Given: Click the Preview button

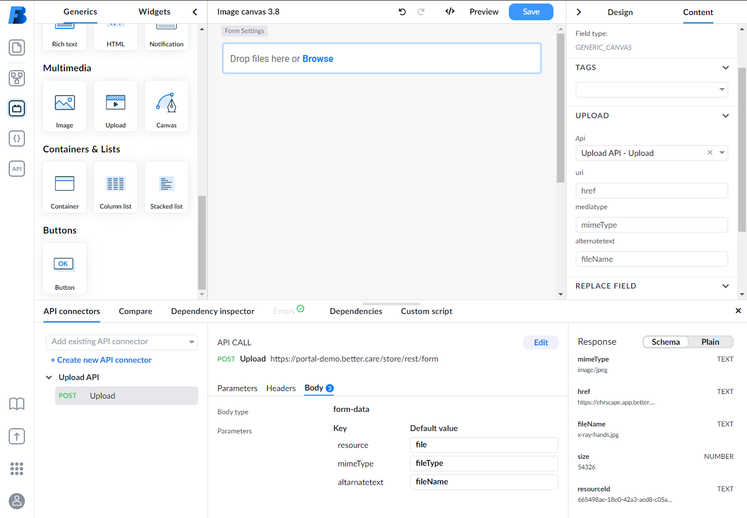Looking at the screenshot, I should tap(484, 12).
